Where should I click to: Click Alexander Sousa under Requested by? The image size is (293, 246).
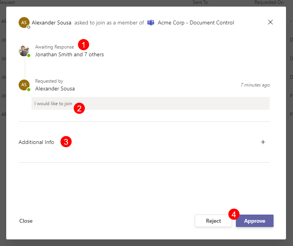tap(55, 88)
